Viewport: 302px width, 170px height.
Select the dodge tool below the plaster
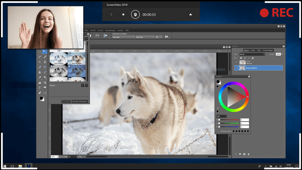point(45,77)
